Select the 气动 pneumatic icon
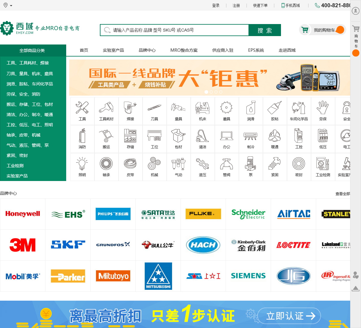 [178, 164]
